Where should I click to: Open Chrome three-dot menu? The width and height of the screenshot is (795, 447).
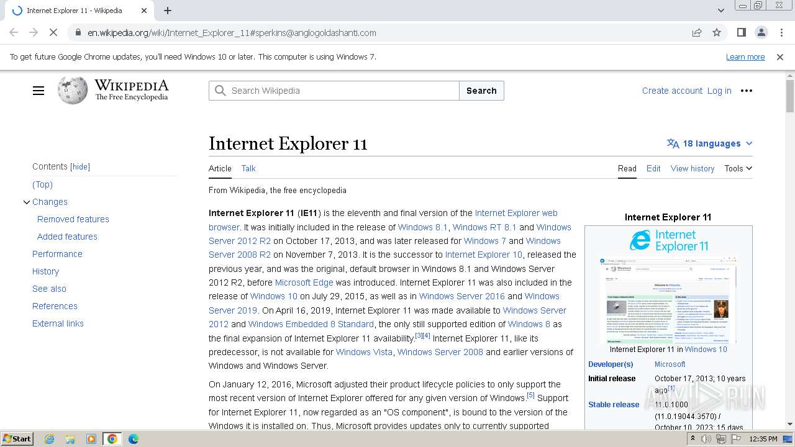point(781,32)
